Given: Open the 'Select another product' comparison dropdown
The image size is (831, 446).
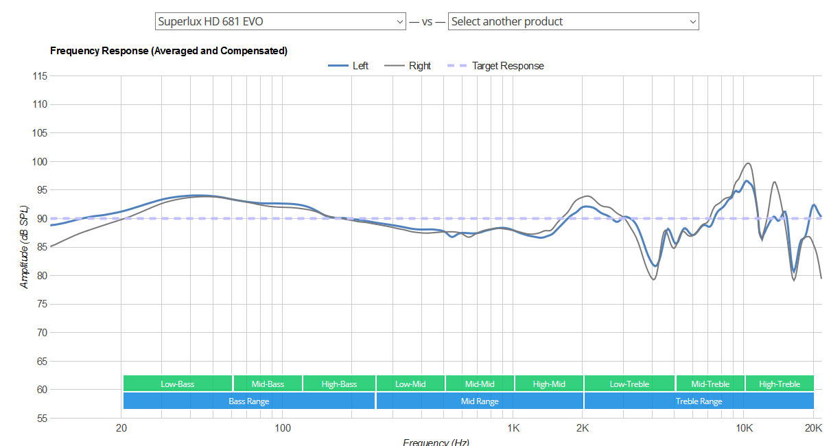Looking at the screenshot, I should (x=574, y=21).
